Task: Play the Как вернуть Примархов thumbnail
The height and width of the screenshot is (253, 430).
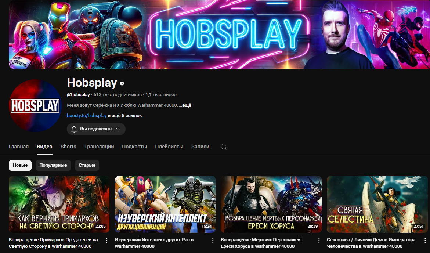Action: [59, 204]
